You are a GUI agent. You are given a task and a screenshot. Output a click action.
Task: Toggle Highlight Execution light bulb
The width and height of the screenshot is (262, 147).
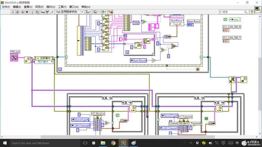32,12
